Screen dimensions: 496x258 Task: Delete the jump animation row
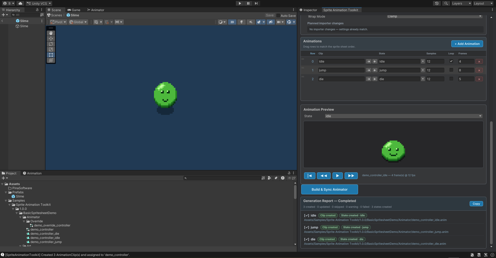click(x=479, y=70)
